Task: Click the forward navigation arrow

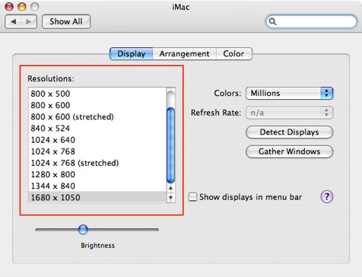Action: pos(29,21)
